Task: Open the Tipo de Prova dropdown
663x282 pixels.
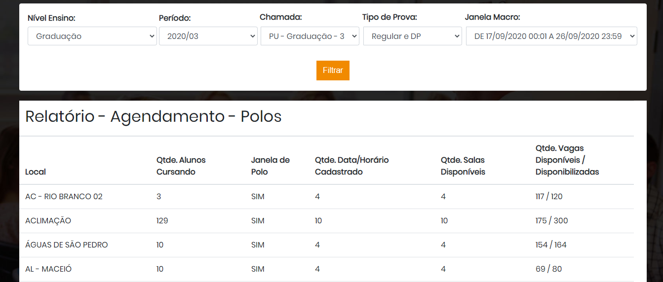Action: pyautogui.click(x=413, y=36)
